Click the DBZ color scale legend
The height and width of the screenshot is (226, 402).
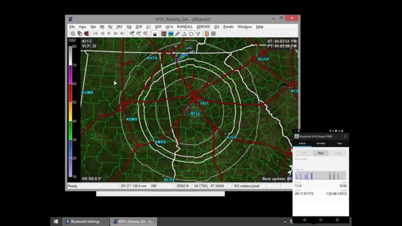(x=71, y=112)
